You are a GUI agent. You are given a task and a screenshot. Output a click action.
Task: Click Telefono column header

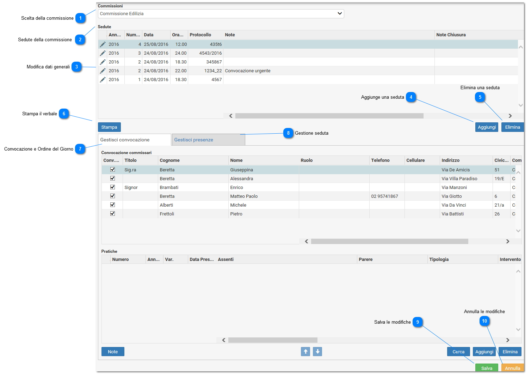(387, 160)
